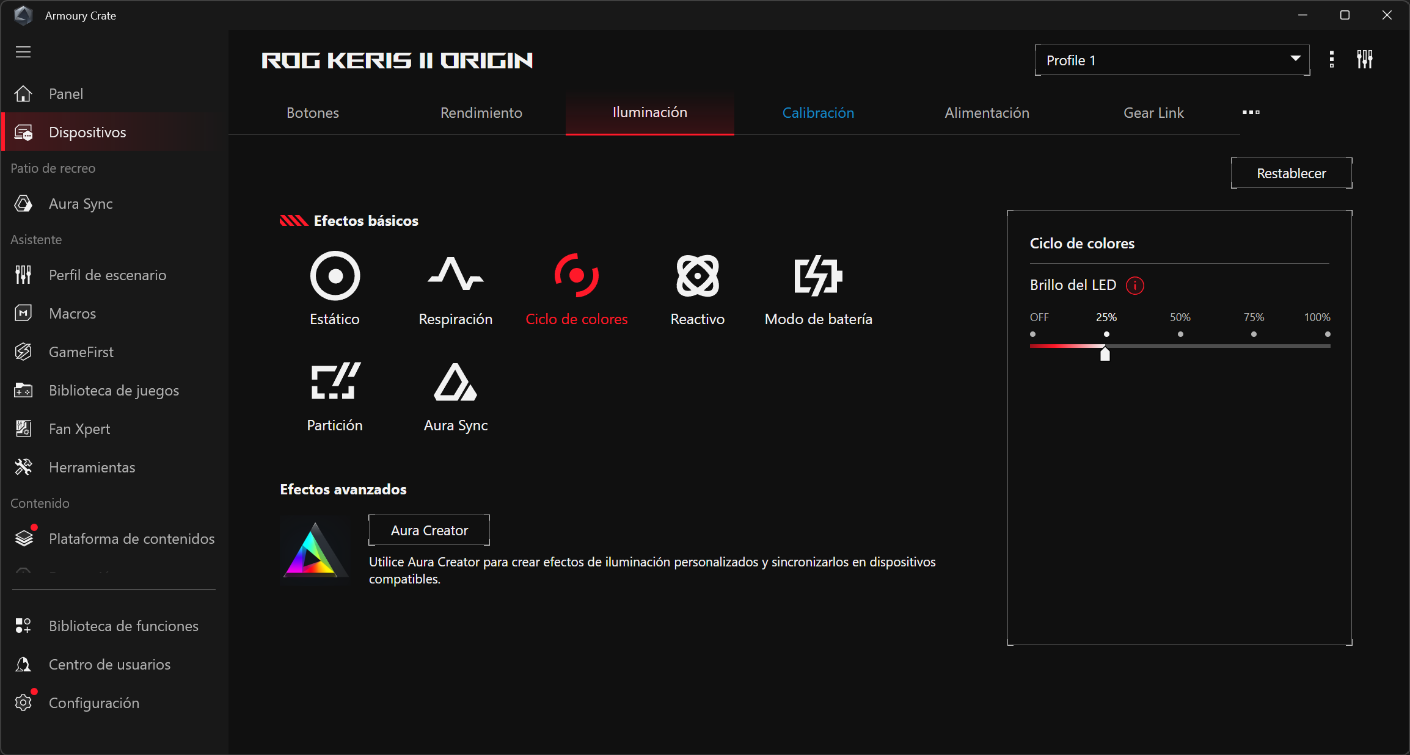Click the Restablecer button
This screenshot has height=755, width=1410.
1291,173
